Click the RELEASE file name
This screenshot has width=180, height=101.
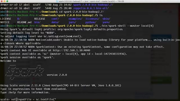tap(40, 19)
